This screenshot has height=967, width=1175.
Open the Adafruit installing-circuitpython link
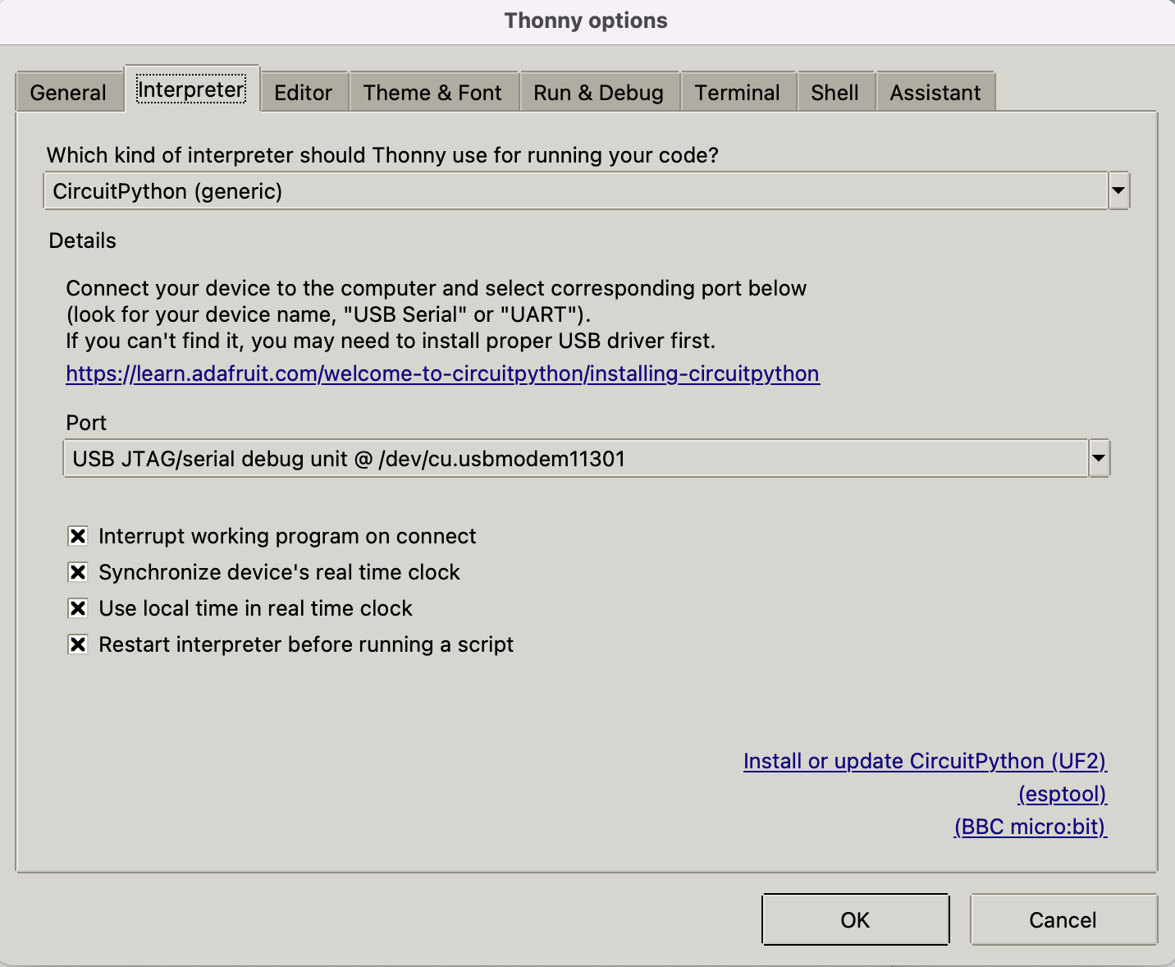click(x=443, y=374)
